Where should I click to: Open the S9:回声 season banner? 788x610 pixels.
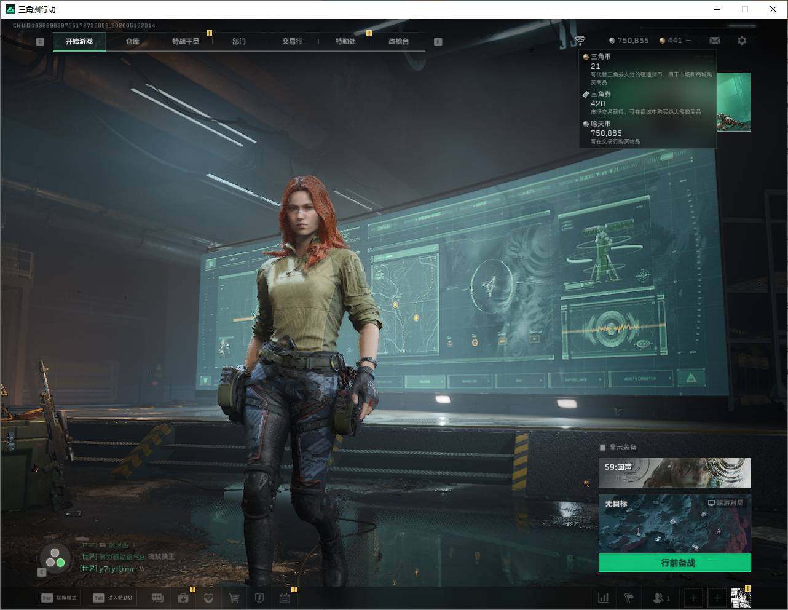675,473
